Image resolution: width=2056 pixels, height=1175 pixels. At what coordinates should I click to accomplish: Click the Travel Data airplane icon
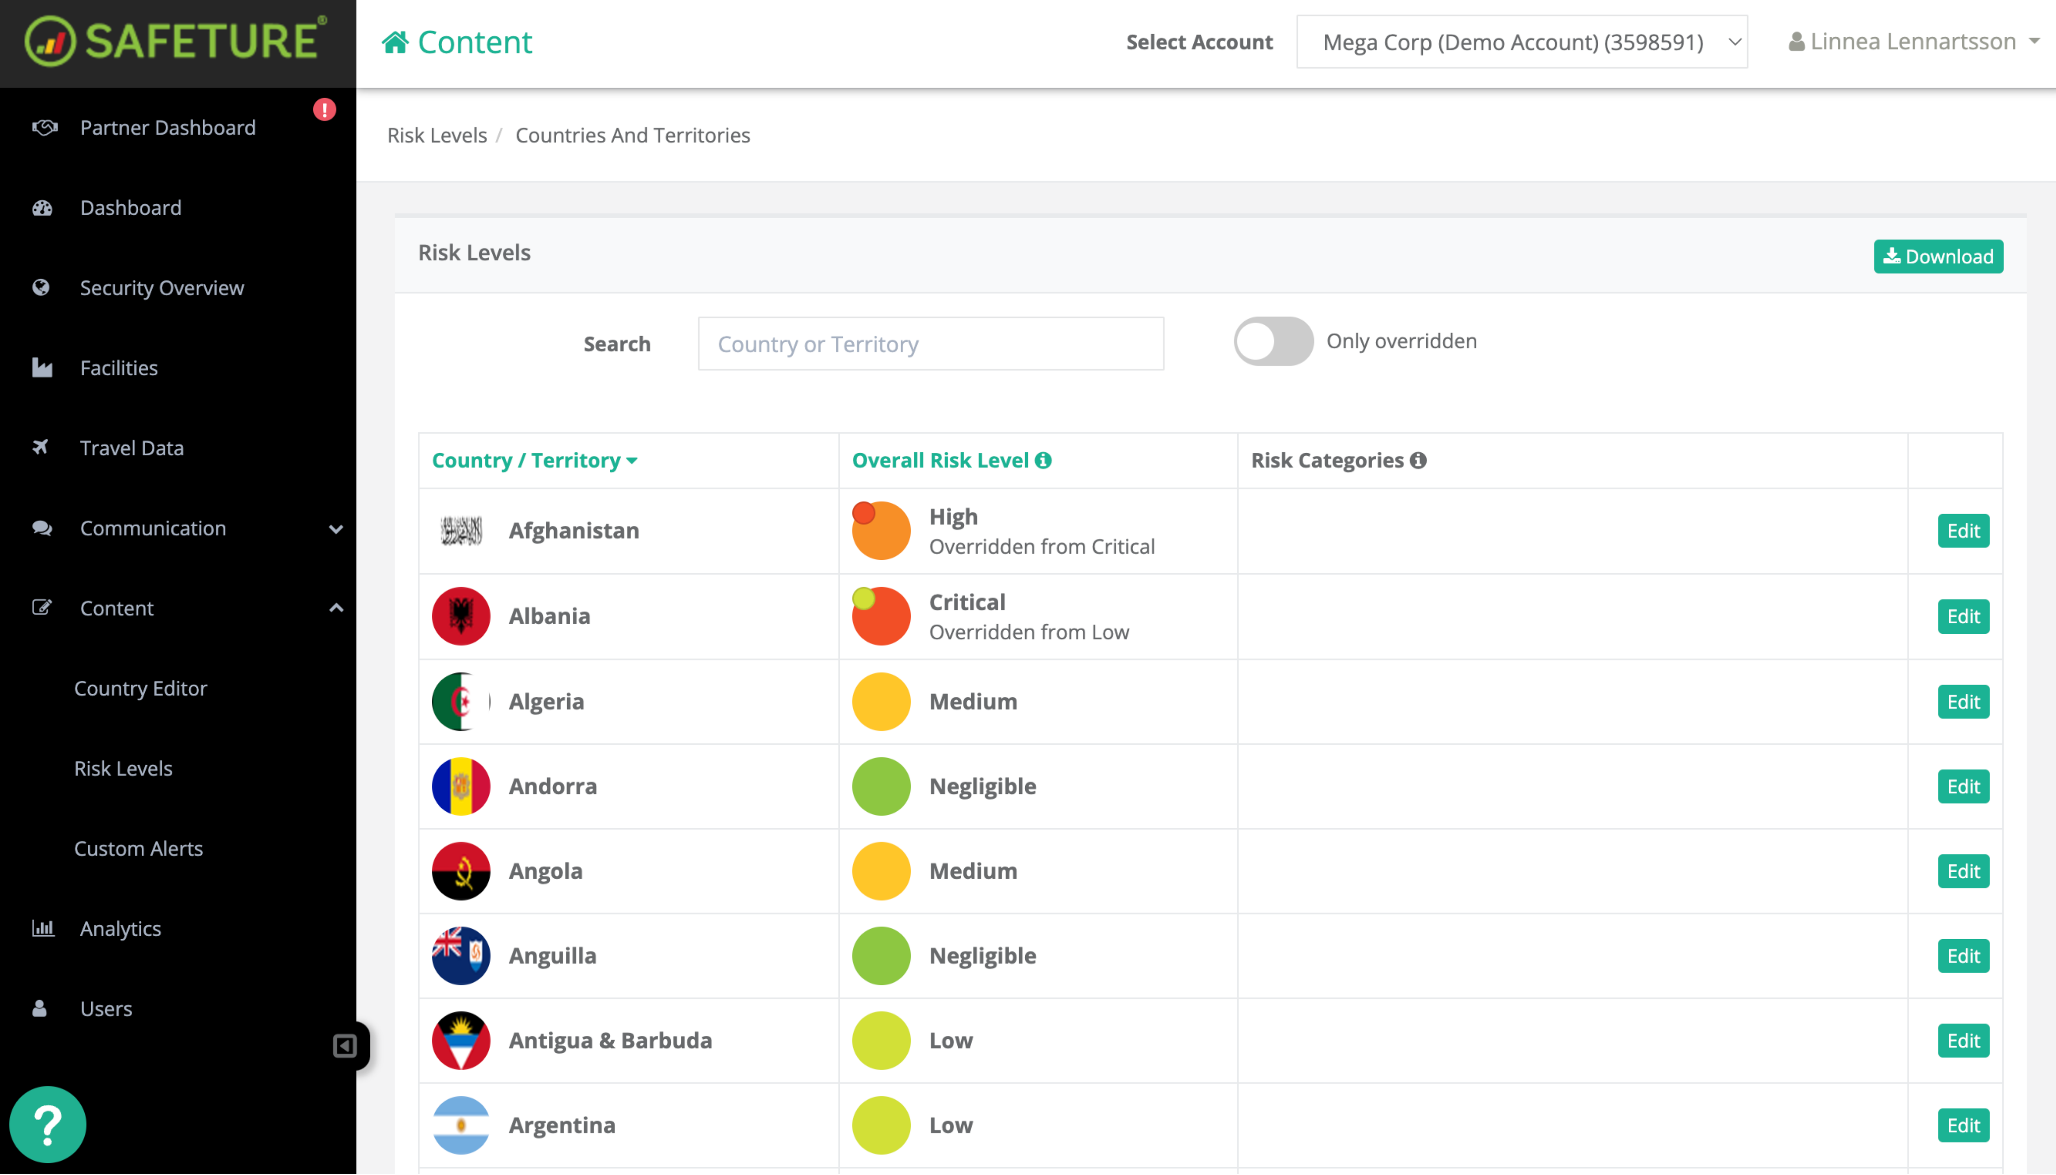click(x=40, y=447)
